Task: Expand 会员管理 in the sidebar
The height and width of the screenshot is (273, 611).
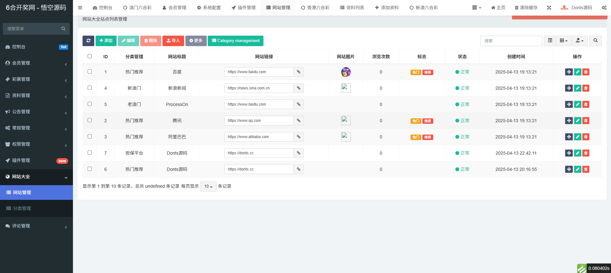Action: 36,63
